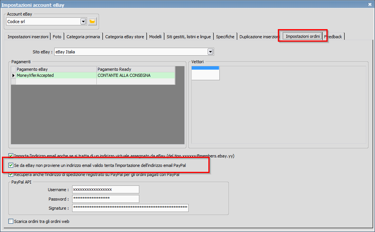
Task: Toggle import of virtual eBay email address checkbox
Action: click(x=11, y=156)
